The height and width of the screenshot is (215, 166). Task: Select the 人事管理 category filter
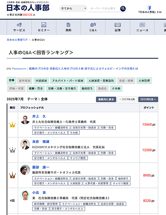[144, 81]
